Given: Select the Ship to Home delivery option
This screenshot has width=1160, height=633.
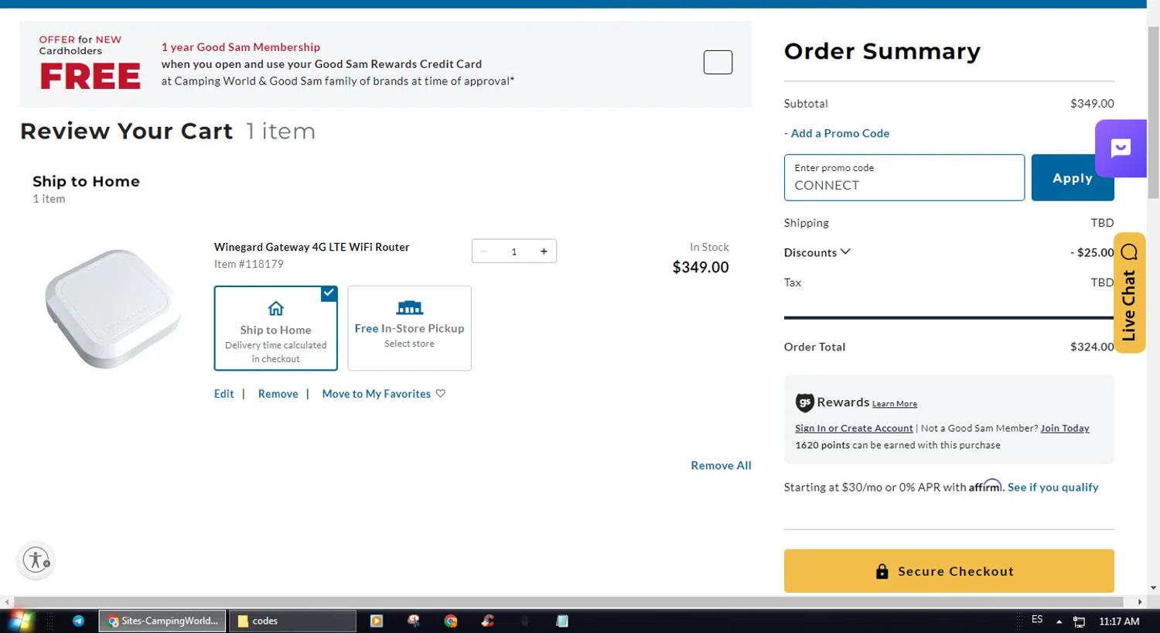Looking at the screenshot, I should (x=276, y=328).
